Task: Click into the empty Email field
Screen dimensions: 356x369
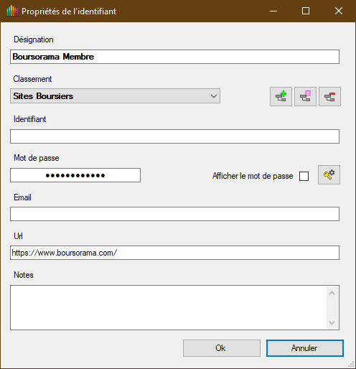Action: [x=174, y=214]
